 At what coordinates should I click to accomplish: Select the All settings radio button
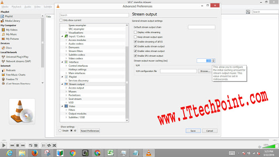pos(71,131)
